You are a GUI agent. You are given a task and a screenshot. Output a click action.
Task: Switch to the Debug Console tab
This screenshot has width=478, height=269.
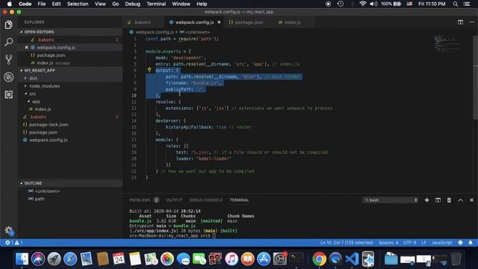coord(206,200)
